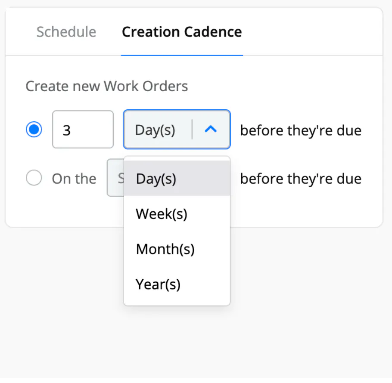Select the radio button beside the number field
This screenshot has height=383, width=392.
pos(34,130)
